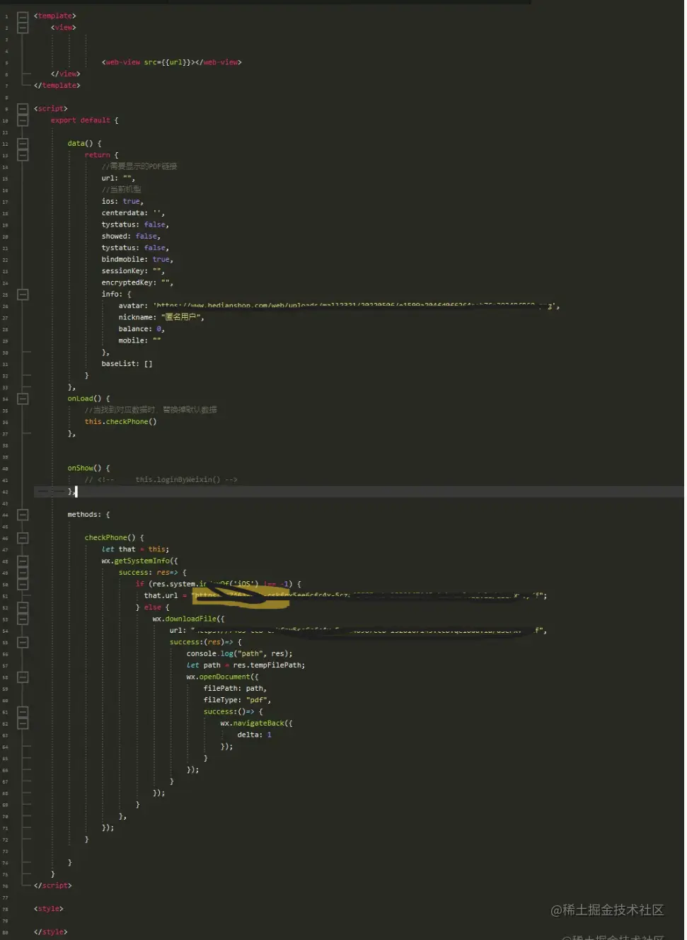Click the avatar URL string line
Image resolution: width=687 pixels, height=940 pixels.
pyautogui.click(x=339, y=306)
